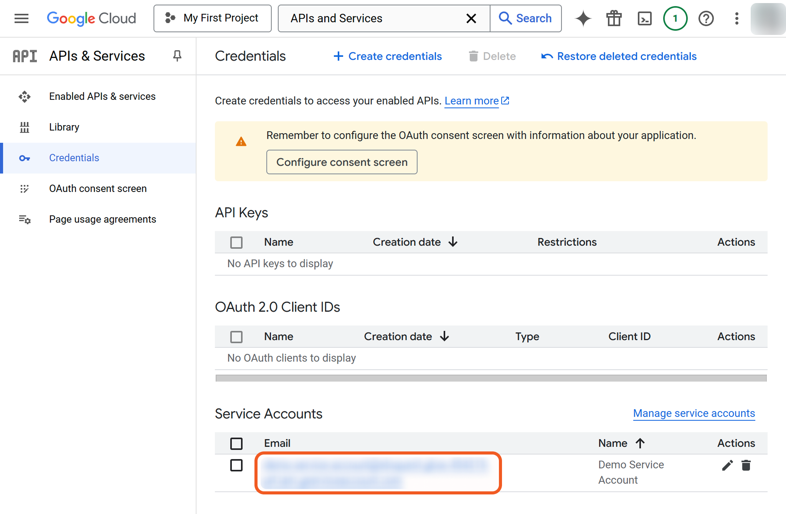Viewport: 786px width, 514px height.
Task: Activate Cloud Shell terminal icon
Action: [x=644, y=18]
